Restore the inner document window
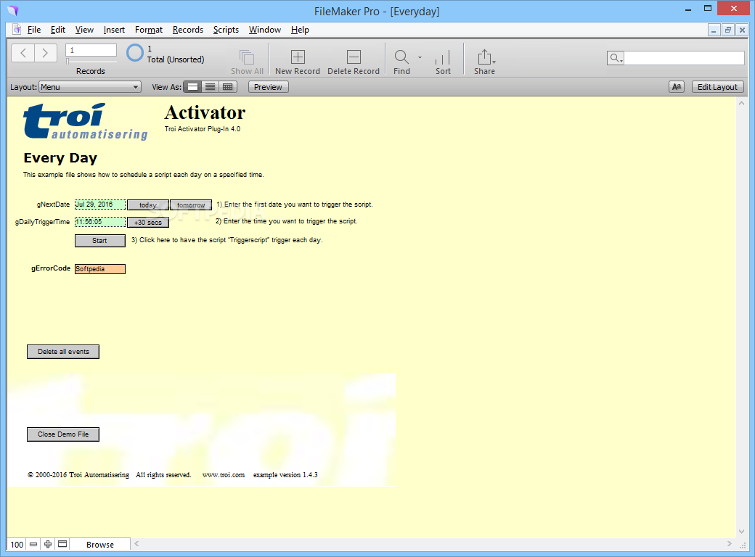This screenshot has width=755, height=557. [x=728, y=30]
